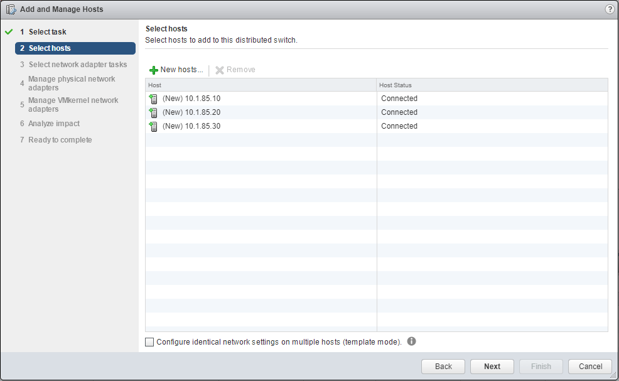Click the New hosts... button
Screen dimensions: 619x381
pyautogui.click(x=176, y=70)
